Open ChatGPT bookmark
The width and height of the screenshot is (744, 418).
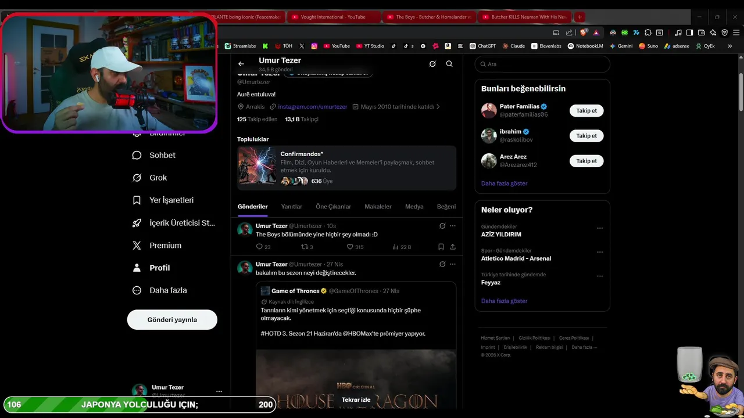(x=482, y=46)
